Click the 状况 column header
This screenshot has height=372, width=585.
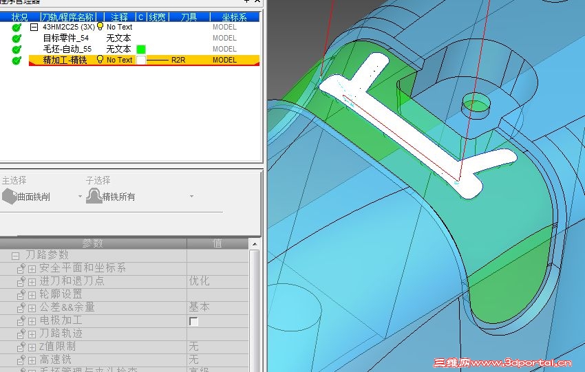coord(20,17)
